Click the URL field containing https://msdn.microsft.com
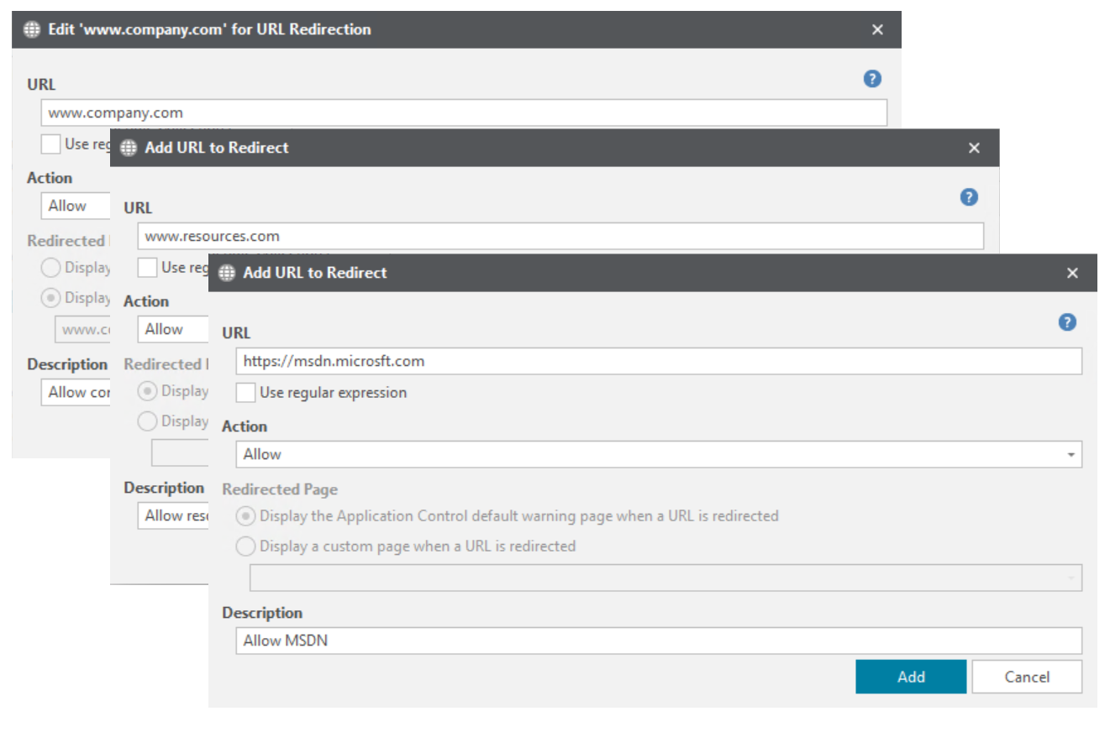The image size is (1110, 732). (658, 362)
